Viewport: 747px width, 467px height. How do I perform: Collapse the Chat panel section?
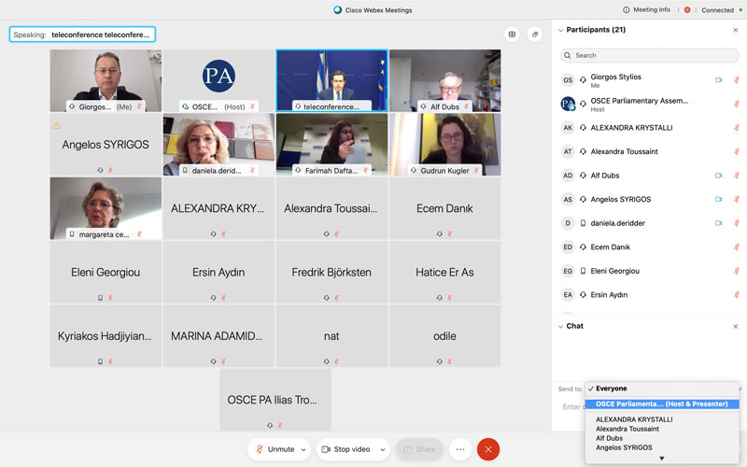tap(560, 326)
